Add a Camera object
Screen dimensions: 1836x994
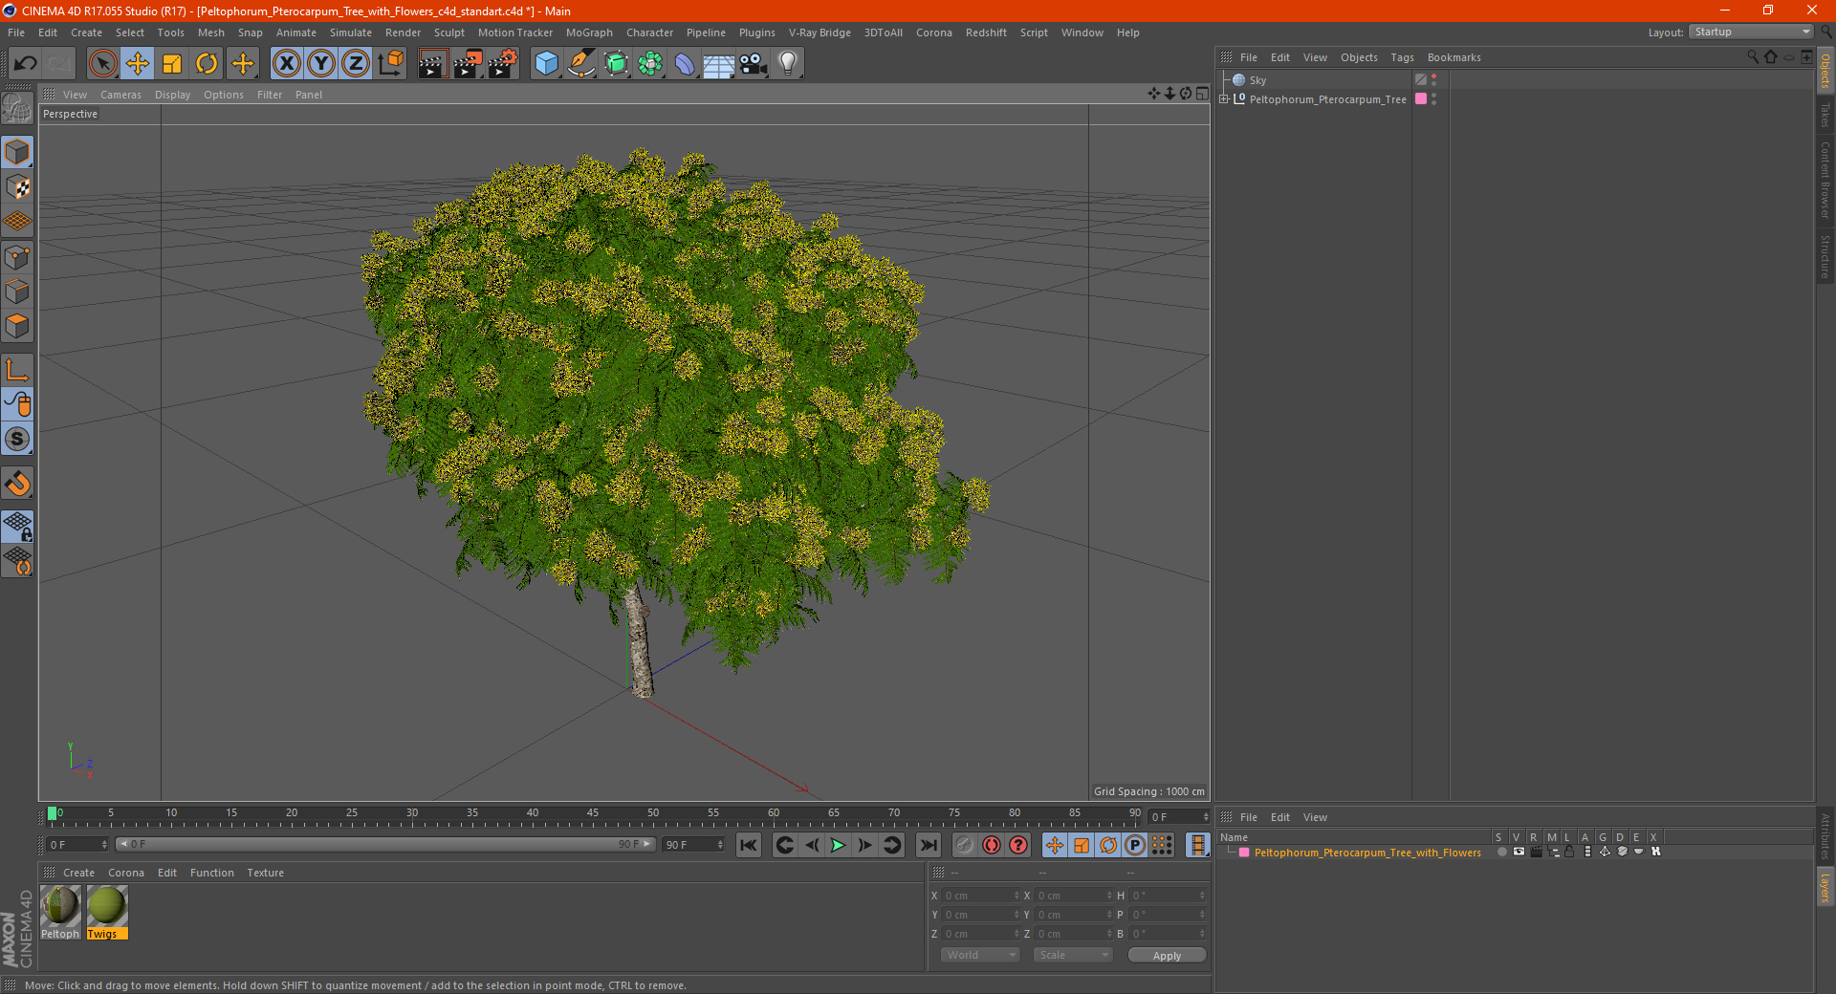click(753, 64)
